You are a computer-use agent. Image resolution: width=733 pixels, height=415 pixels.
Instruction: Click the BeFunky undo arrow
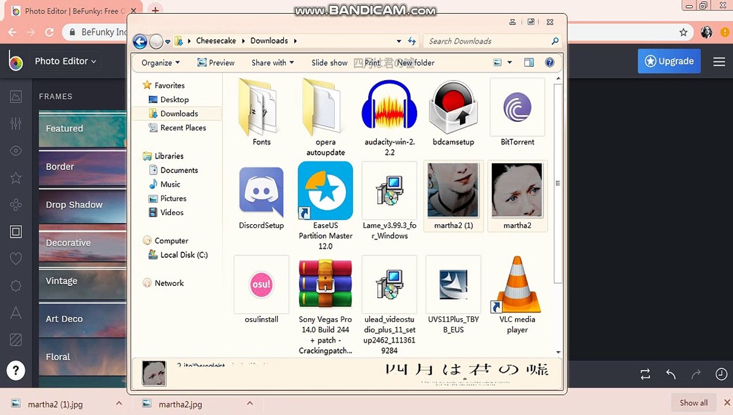pyautogui.click(x=671, y=374)
